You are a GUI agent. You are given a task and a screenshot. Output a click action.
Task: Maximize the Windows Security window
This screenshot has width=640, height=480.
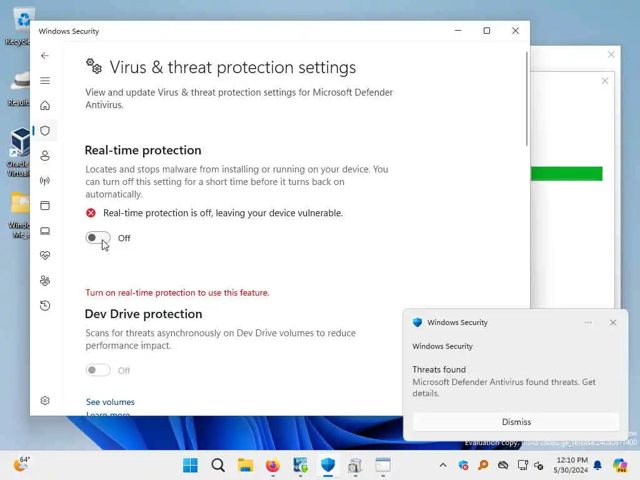click(486, 31)
